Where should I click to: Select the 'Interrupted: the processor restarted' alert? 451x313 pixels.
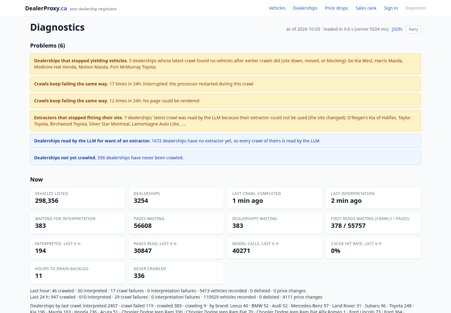pos(225,84)
